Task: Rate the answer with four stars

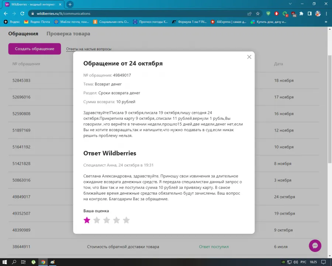Action: click(x=117, y=220)
